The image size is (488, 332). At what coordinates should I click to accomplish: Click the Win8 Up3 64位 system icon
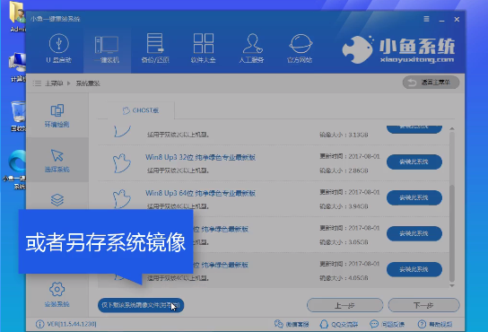coord(121,198)
